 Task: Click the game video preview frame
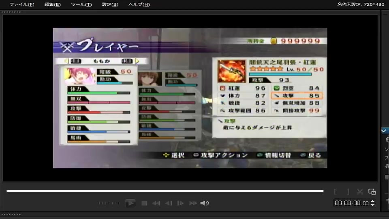click(x=190, y=98)
